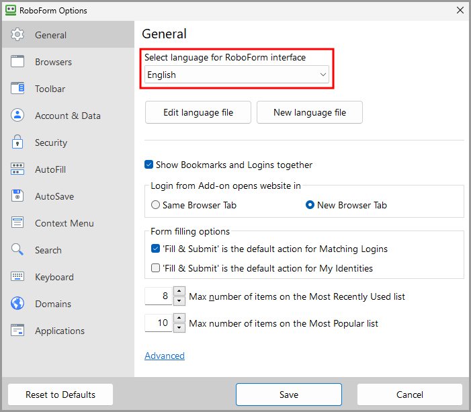Select Same Browser Tab radio option
Viewport: 471px width, 412px height.
(x=155, y=204)
